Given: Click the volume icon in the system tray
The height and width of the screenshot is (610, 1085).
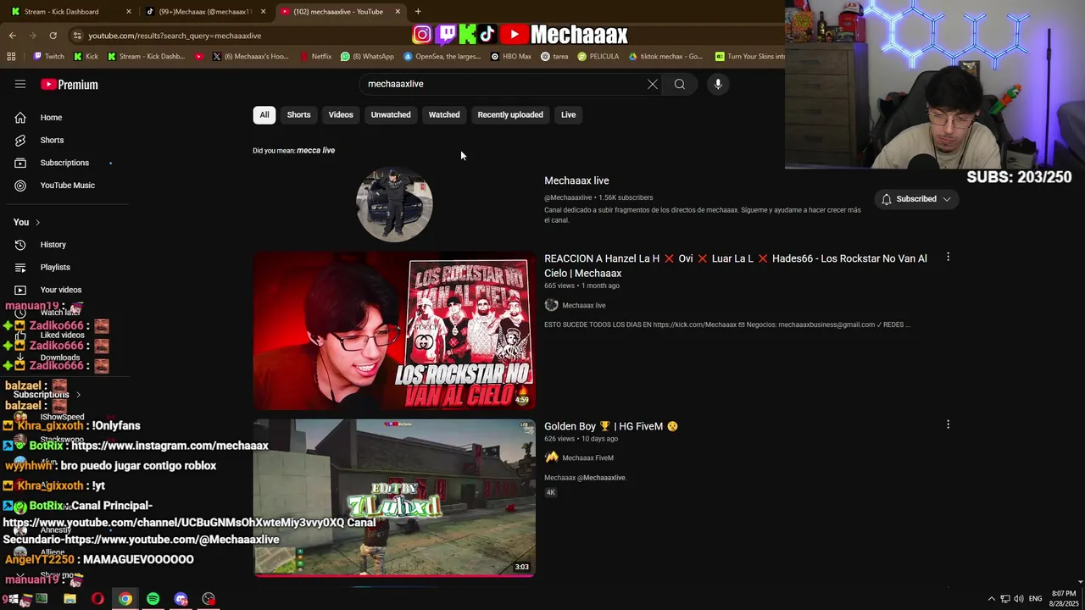Looking at the screenshot, I should pyautogui.click(x=1019, y=599).
